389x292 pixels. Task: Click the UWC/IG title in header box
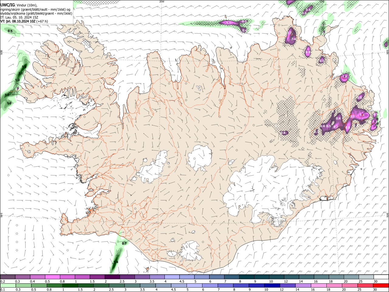click(x=7, y=5)
